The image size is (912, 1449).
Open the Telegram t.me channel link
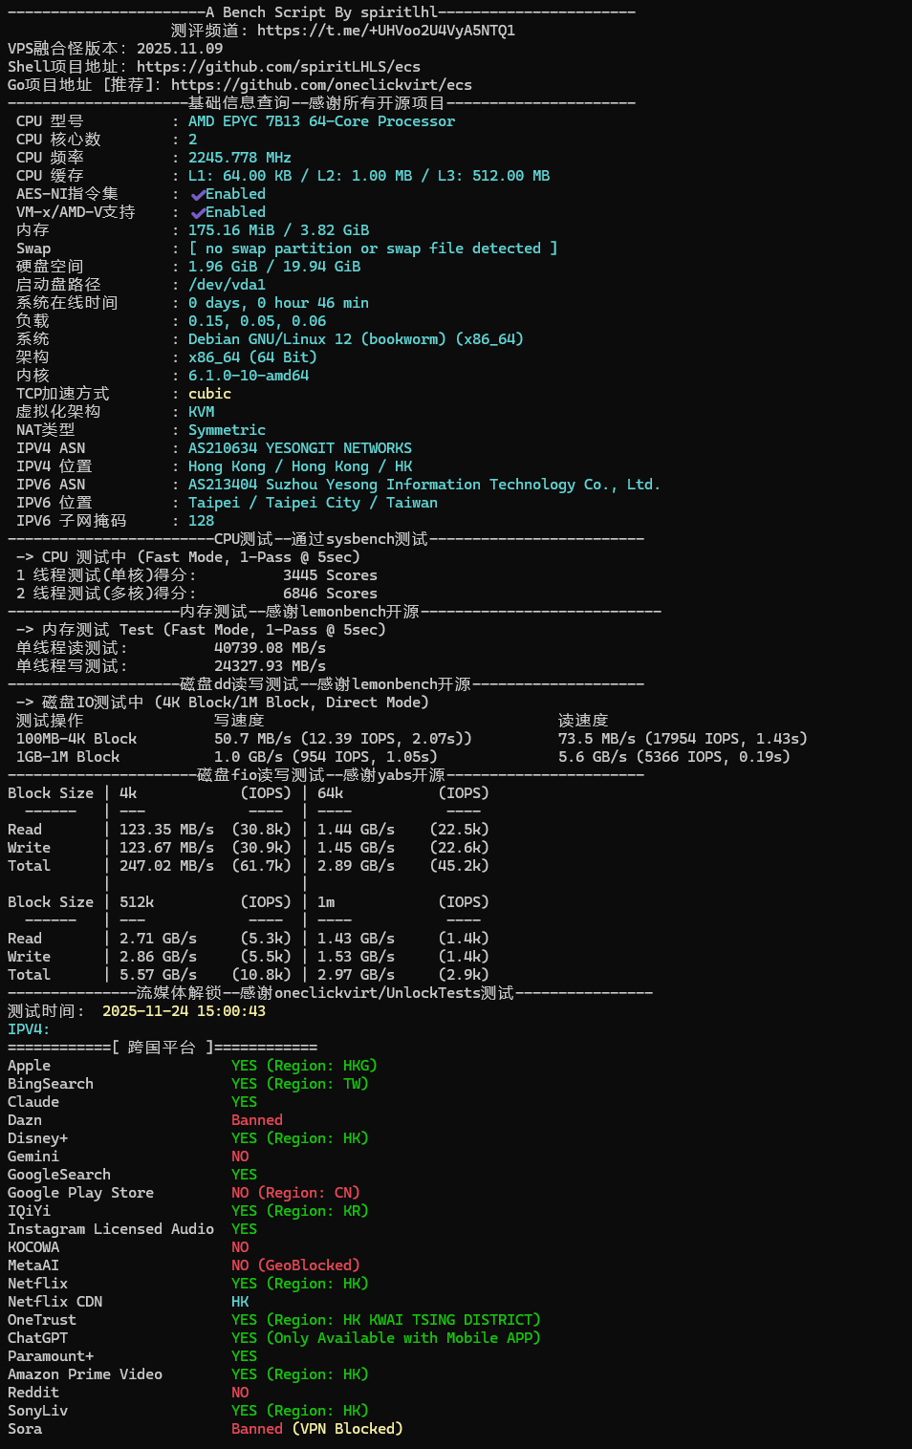coord(385,30)
